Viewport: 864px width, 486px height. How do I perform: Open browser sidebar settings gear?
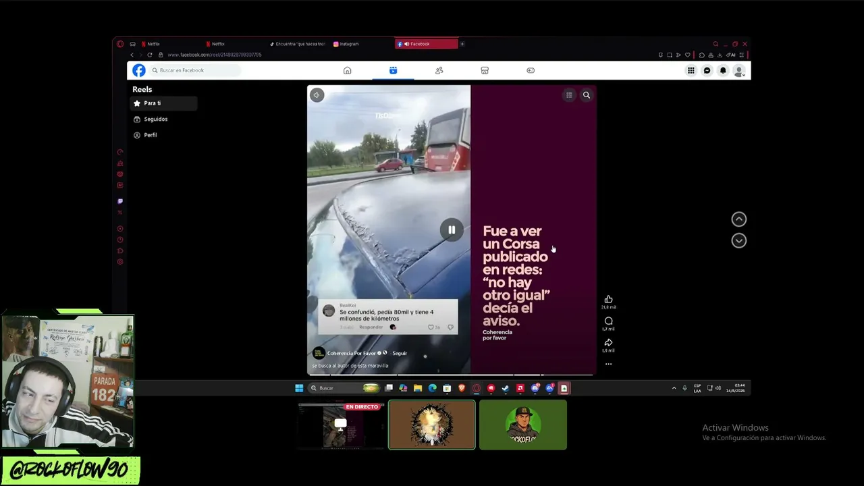pos(120,262)
